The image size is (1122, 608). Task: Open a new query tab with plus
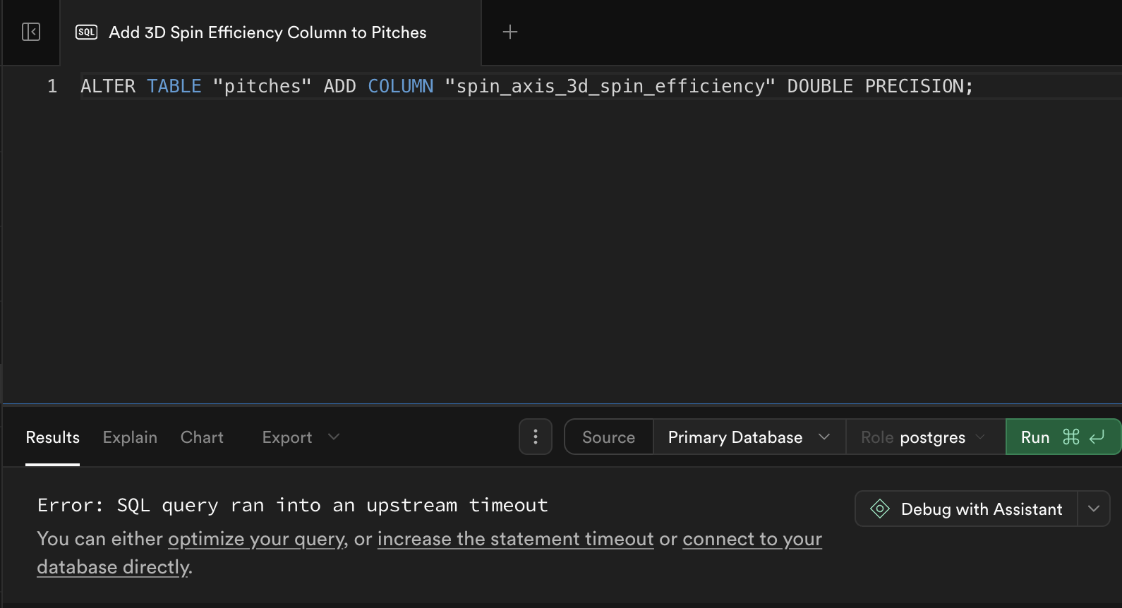(x=509, y=32)
